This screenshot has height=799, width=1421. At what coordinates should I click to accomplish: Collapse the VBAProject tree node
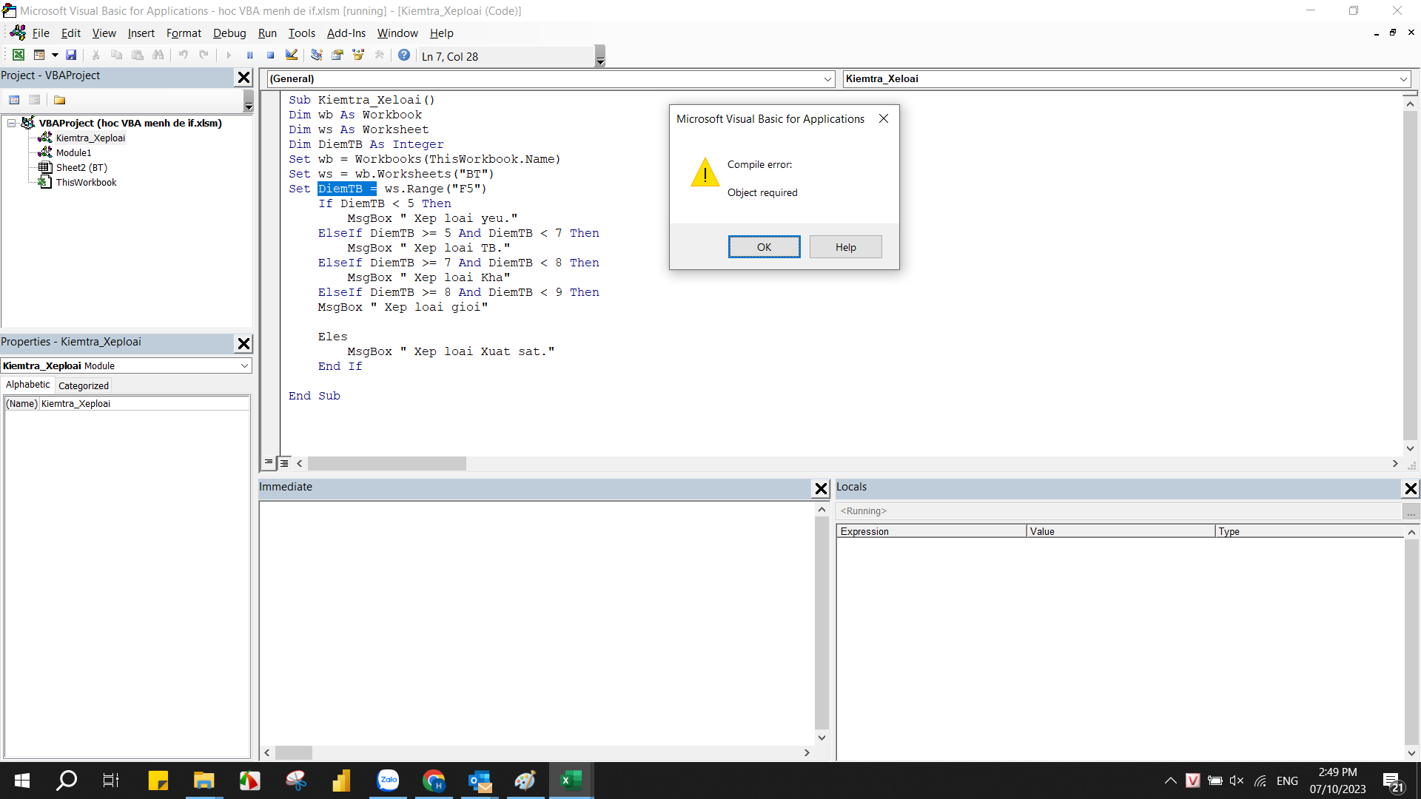pos(12,123)
